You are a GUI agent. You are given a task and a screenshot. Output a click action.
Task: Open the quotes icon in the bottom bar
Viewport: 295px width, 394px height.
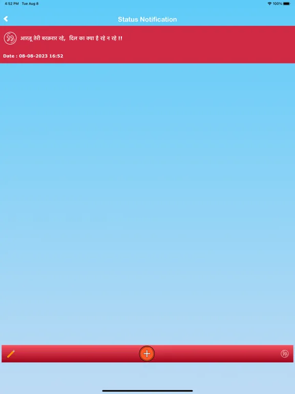tap(284, 353)
